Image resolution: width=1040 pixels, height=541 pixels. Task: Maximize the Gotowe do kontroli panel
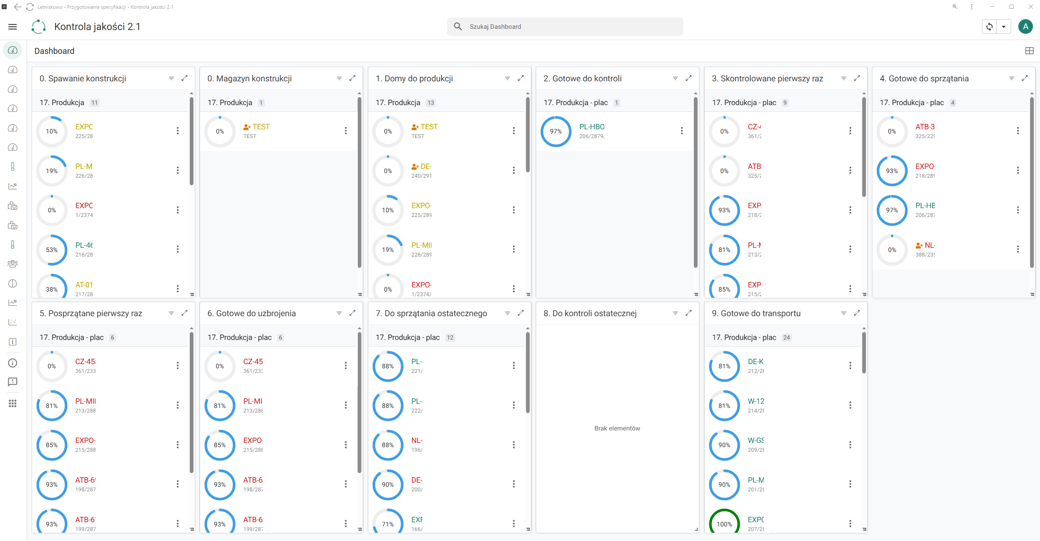pos(688,78)
